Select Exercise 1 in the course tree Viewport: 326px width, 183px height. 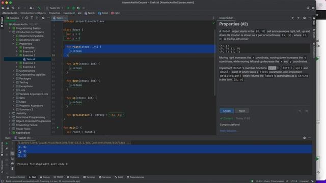[x=29, y=51]
